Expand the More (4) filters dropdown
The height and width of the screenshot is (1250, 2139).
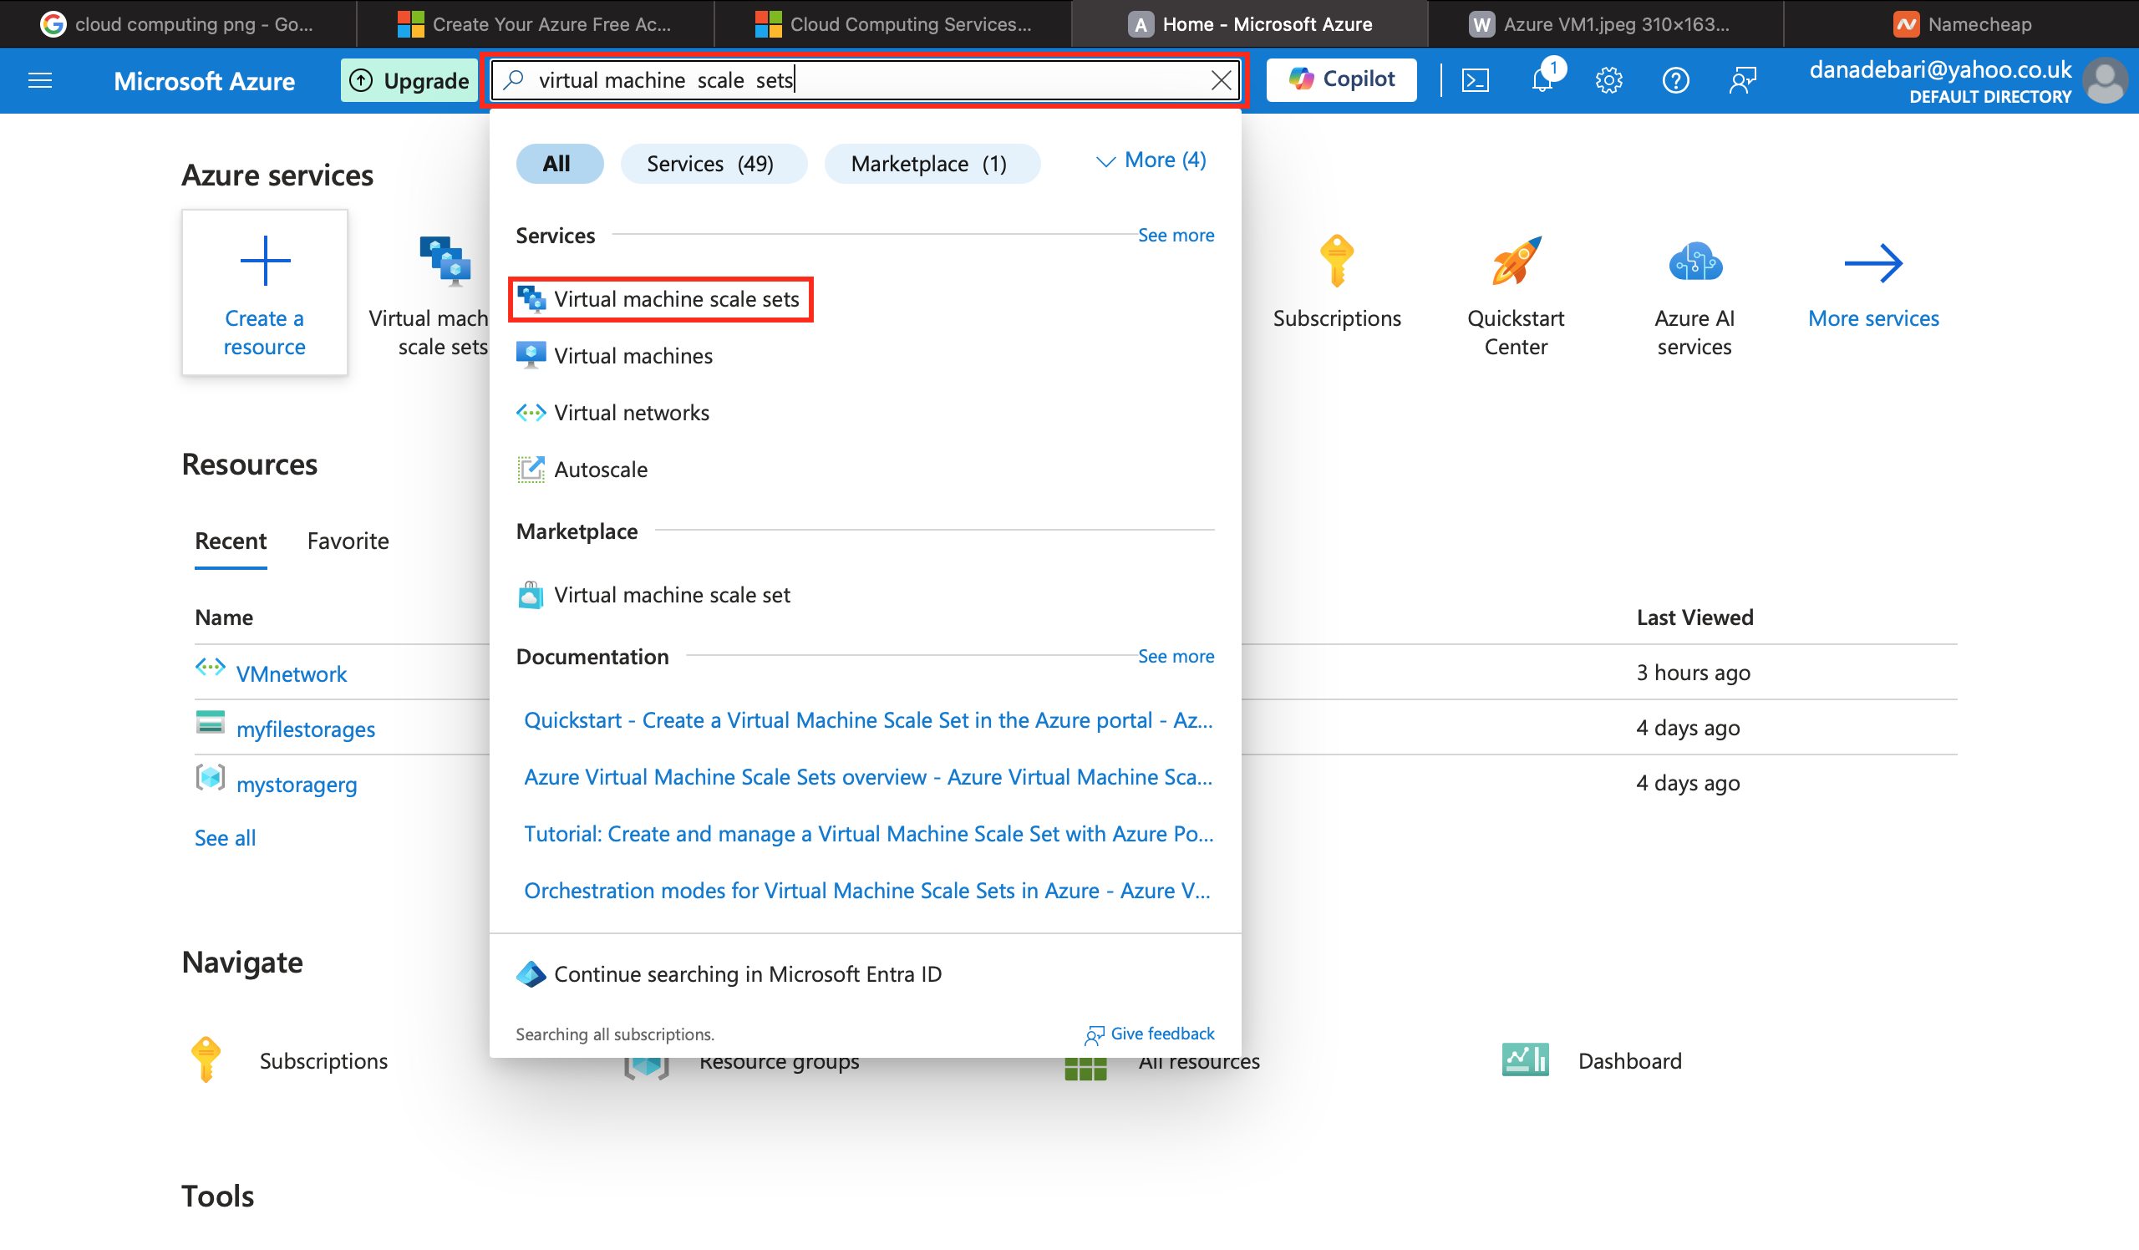coord(1151,160)
